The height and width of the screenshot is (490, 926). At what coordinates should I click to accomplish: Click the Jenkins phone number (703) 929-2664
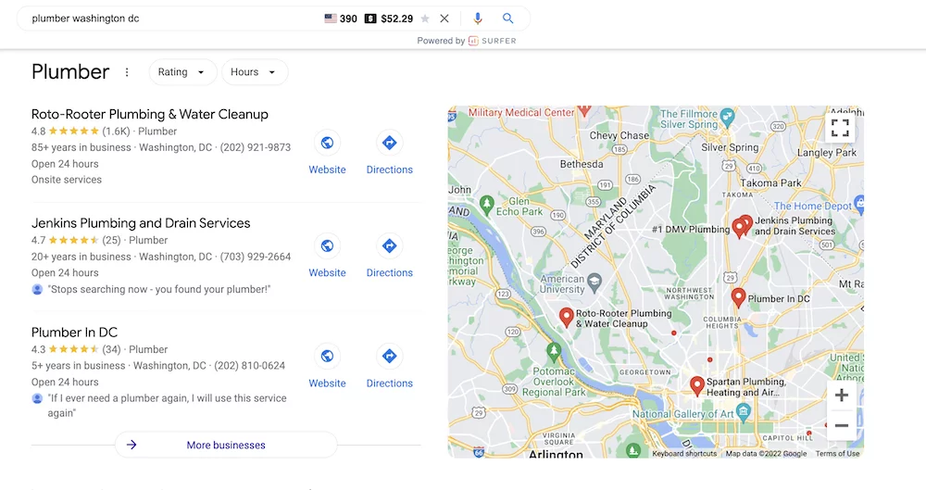[x=256, y=257]
